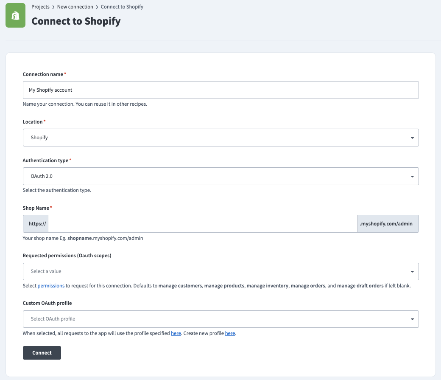Click the Authentication type dropdown arrow
Viewport: 441px width, 380px height.
[412, 176]
